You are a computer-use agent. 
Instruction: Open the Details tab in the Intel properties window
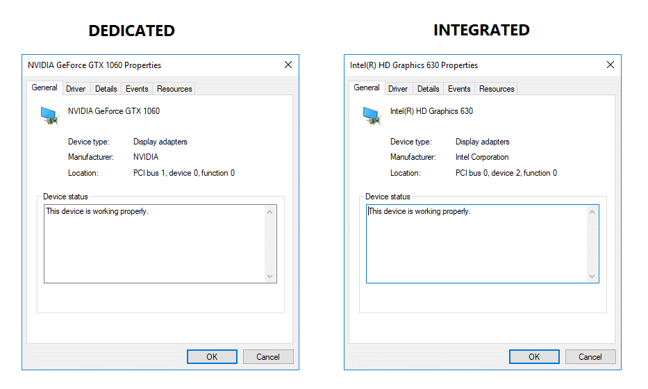[x=428, y=89]
